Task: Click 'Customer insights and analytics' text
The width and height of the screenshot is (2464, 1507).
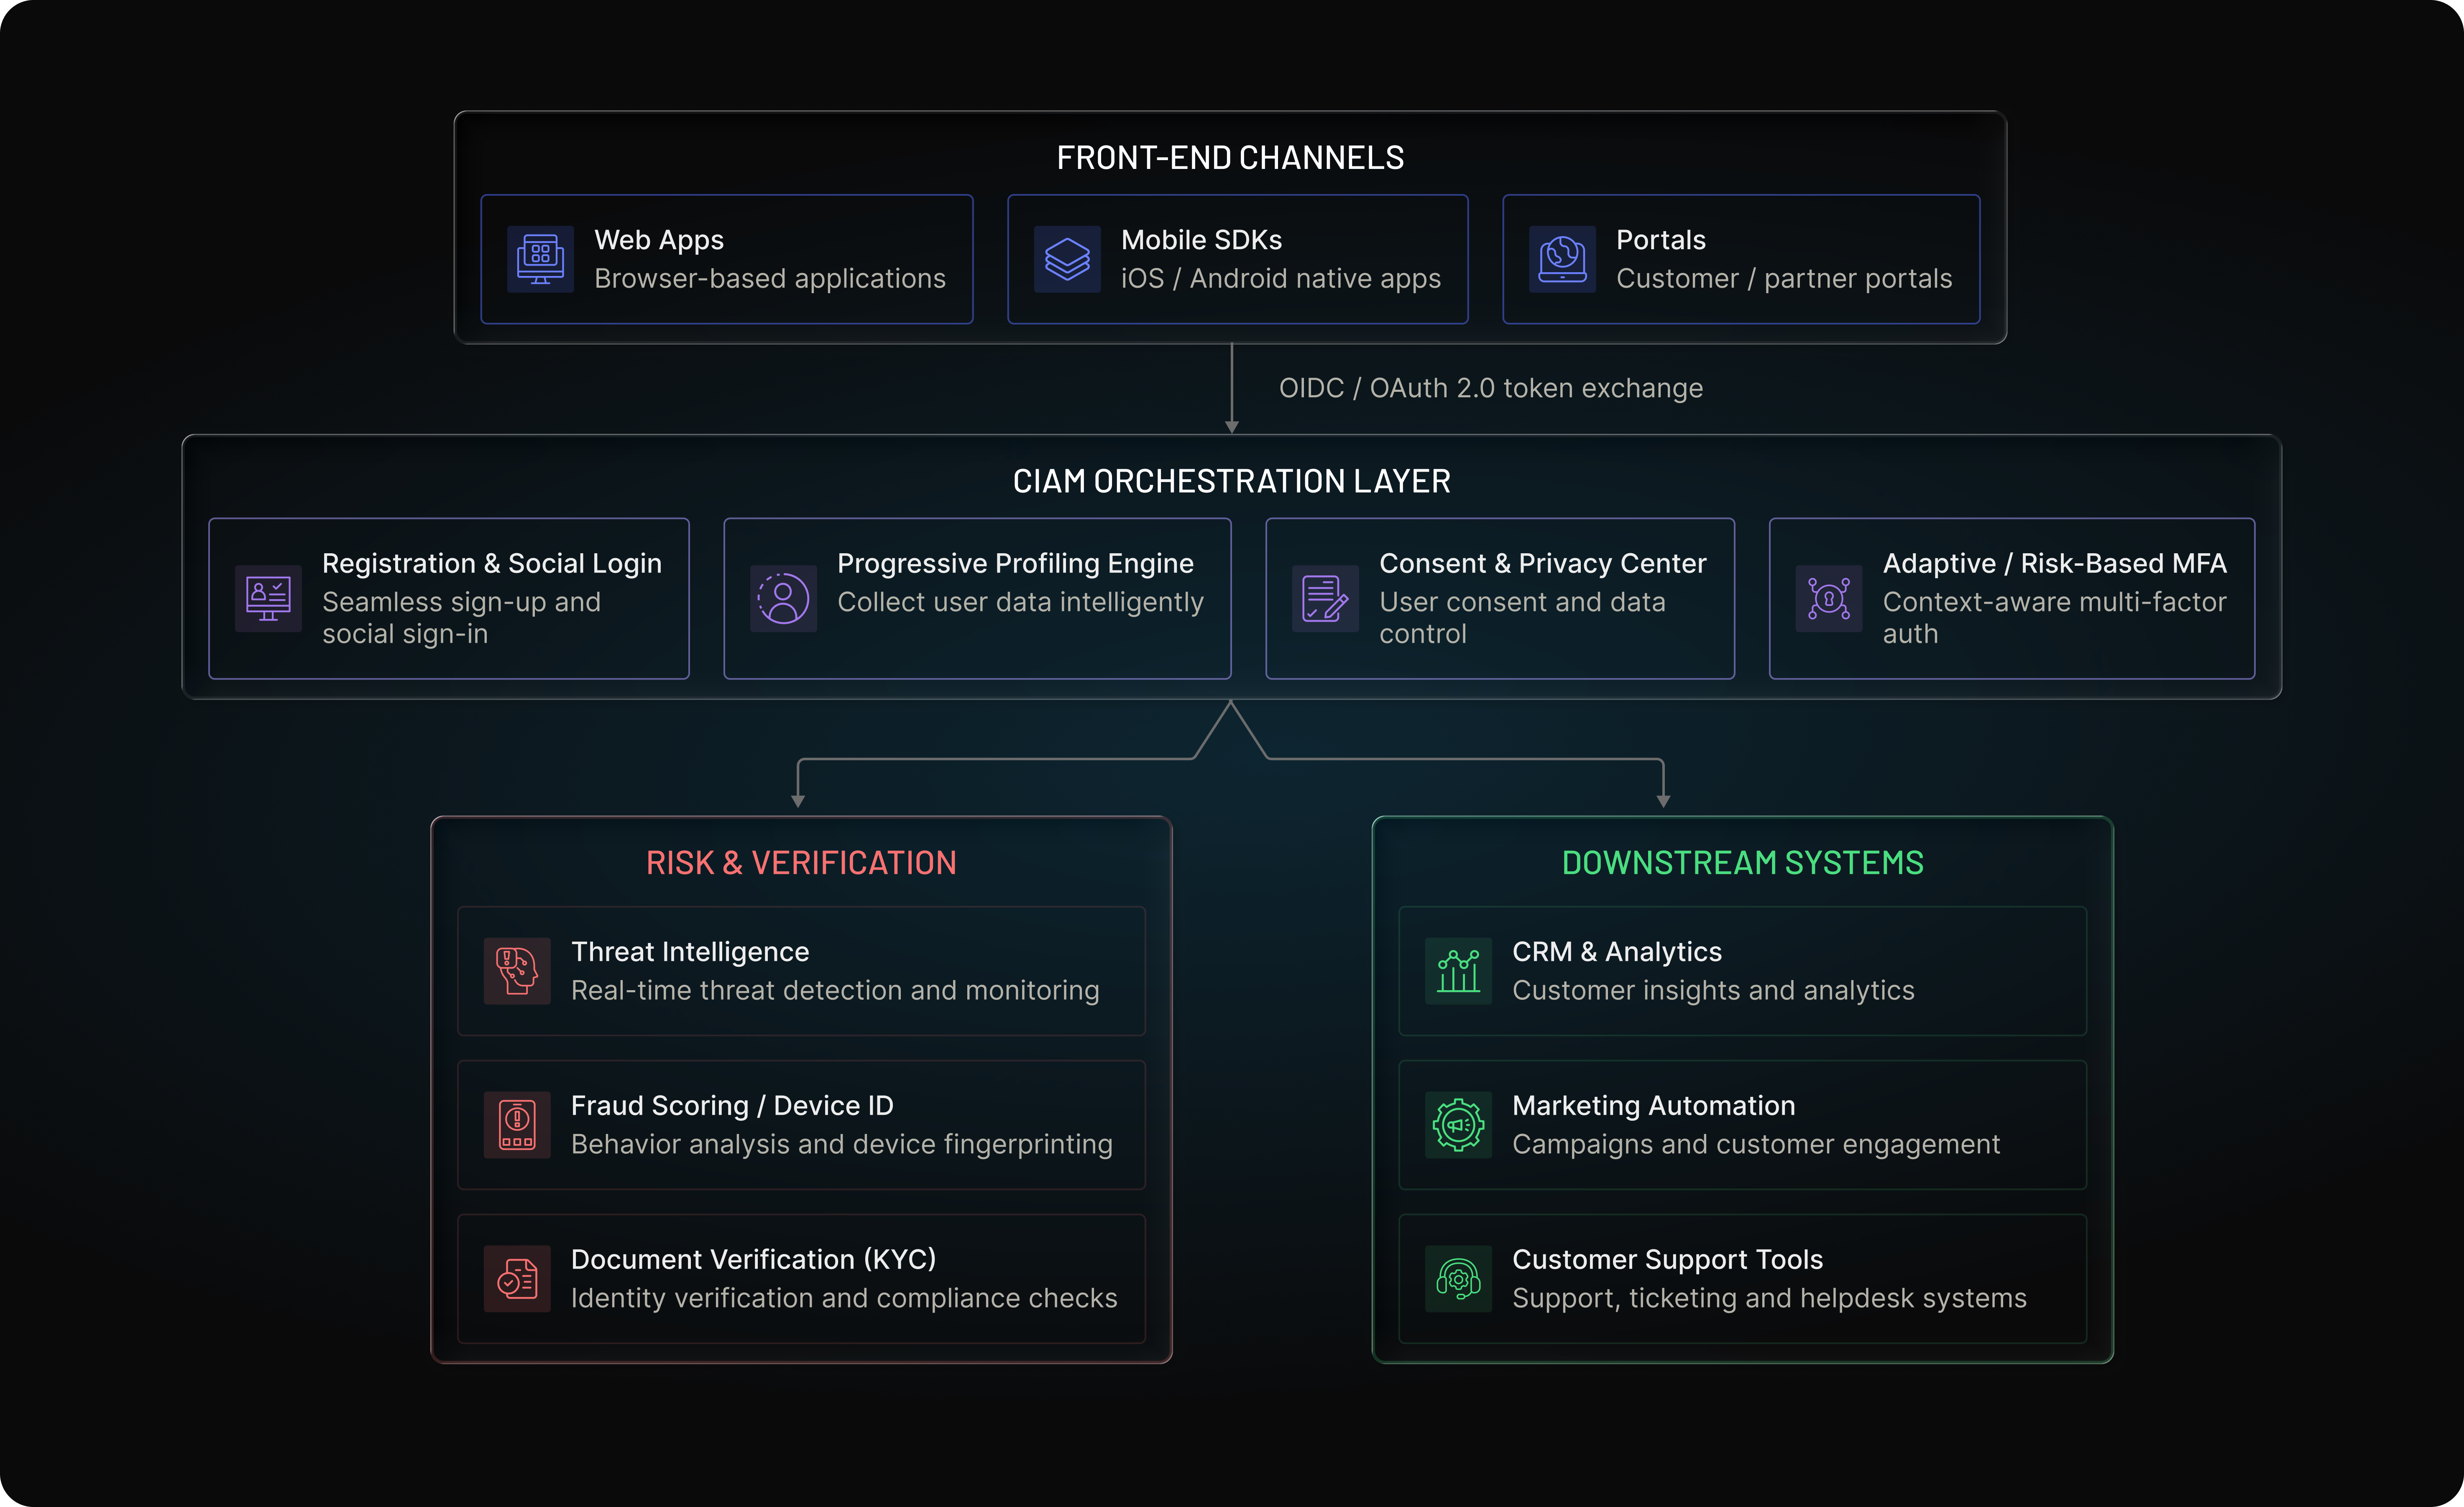Action: [x=1713, y=991]
